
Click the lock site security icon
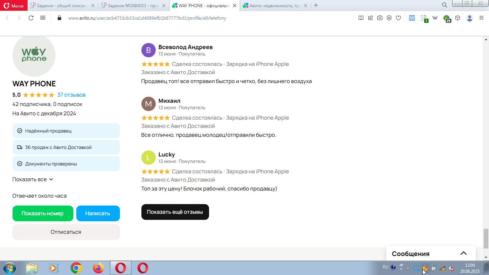click(59, 18)
